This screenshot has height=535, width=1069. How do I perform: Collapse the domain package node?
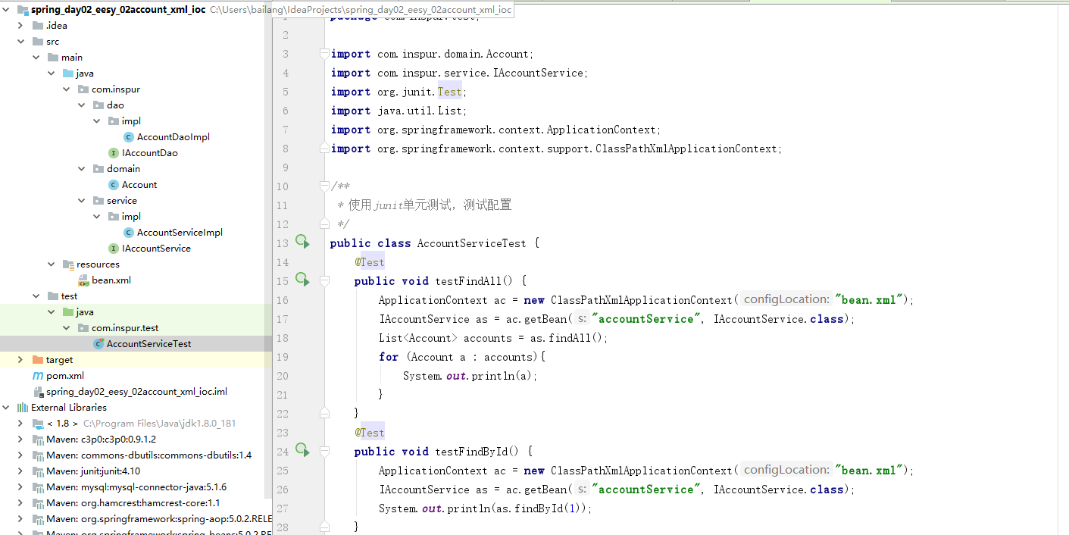[x=82, y=169]
